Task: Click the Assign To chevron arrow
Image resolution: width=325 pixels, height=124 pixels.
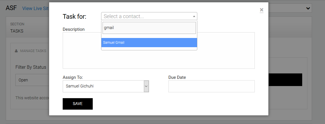Action: click(146, 86)
